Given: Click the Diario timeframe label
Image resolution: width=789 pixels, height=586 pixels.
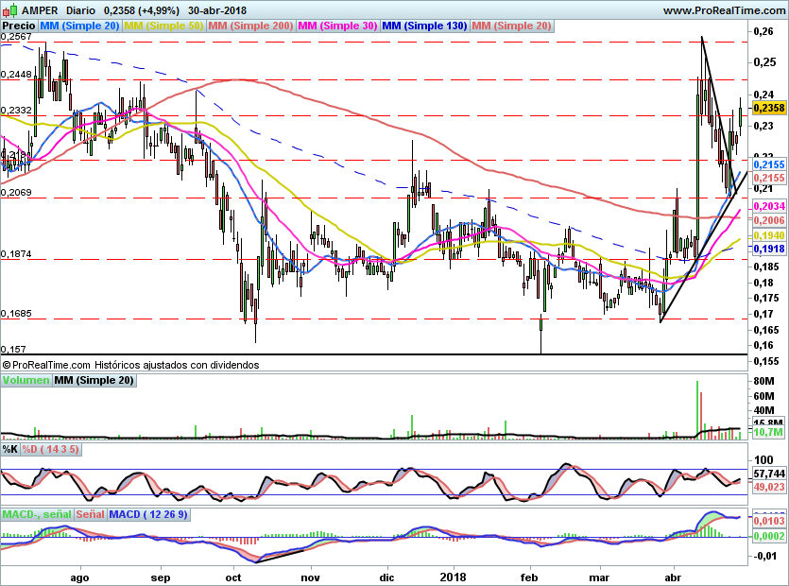Looking at the screenshot, I should pos(79,9).
